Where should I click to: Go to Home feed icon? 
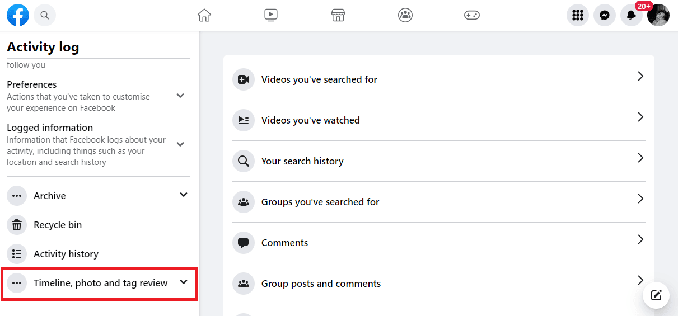[x=204, y=15]
